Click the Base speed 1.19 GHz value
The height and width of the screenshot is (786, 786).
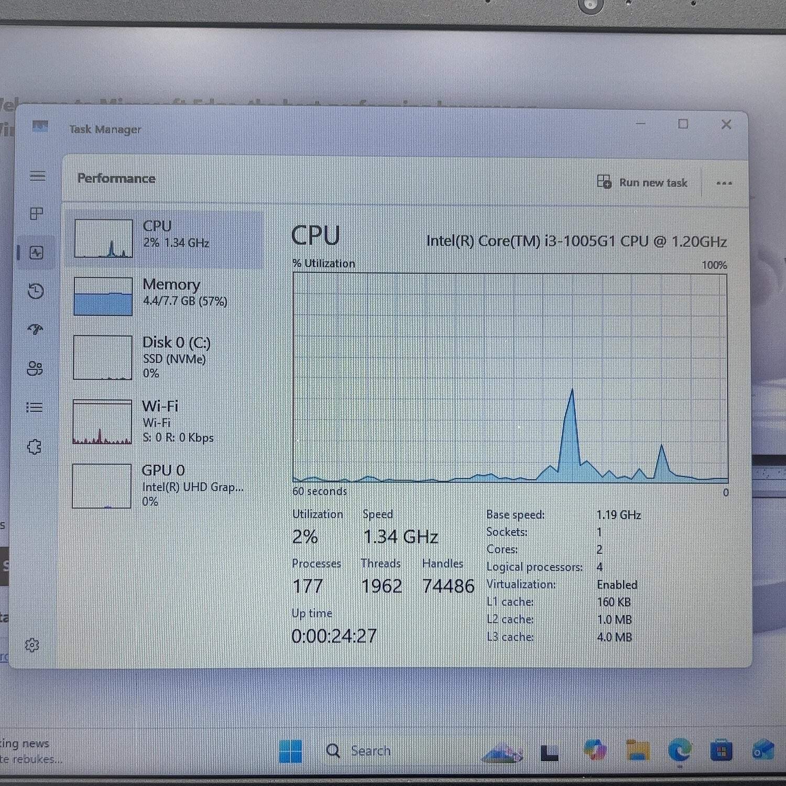(619, 515)
